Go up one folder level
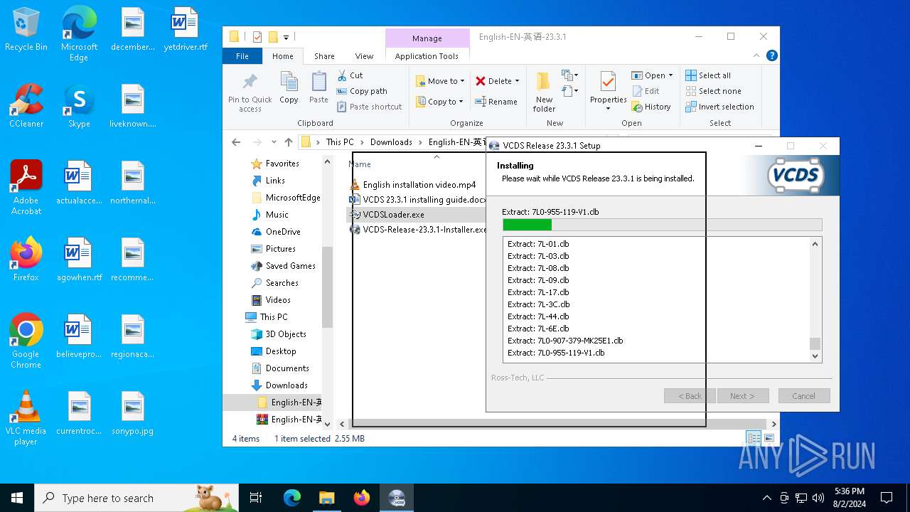The height and width of the screenshot is (512, 910). (288, 142)
